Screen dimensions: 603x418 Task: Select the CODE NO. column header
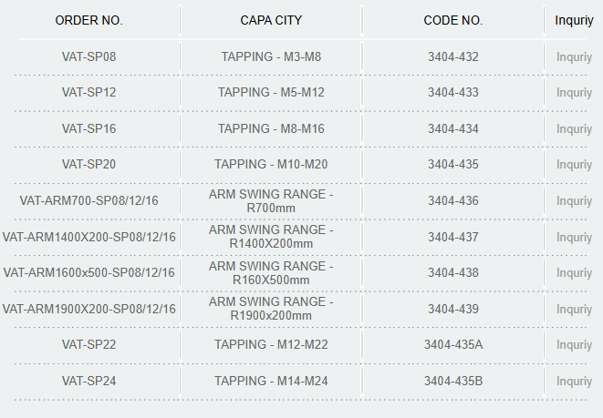(453, 20)
